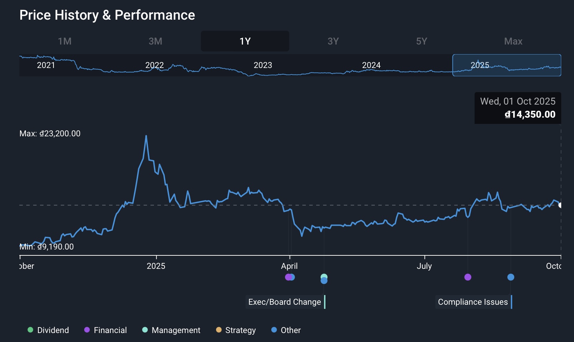Viewport: 574px width, 342px height.
Task: Jump to 2023 in the overview timeline
Action: pyautogui.click(x=263, y=65)
